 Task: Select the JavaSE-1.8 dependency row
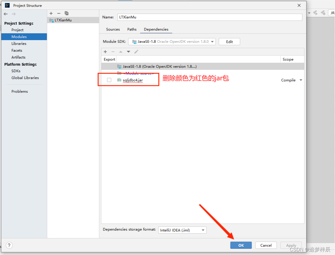(203, 66)
